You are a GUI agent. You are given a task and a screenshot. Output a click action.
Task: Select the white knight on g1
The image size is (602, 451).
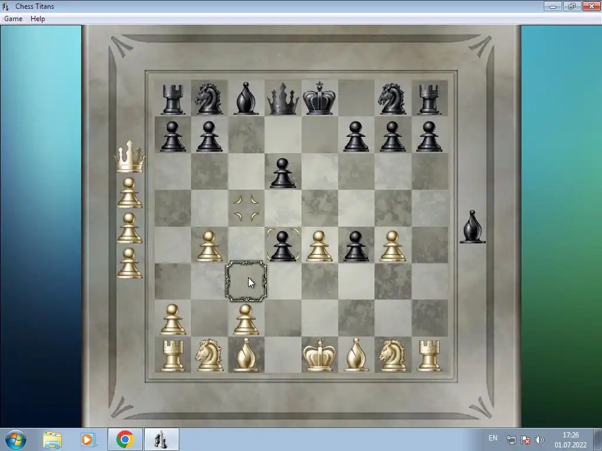point(392,355)
